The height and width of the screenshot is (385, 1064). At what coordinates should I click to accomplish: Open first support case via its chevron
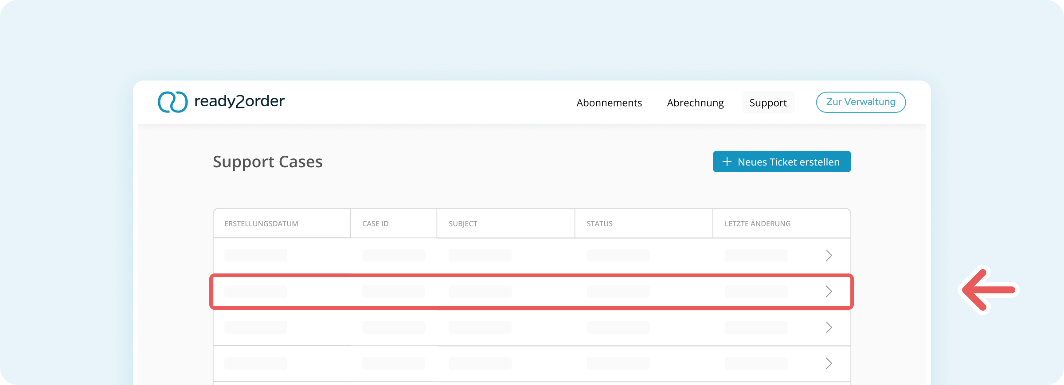click(829, 255)
